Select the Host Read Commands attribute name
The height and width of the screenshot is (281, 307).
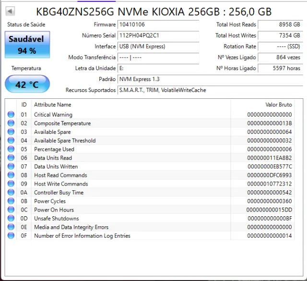[60, 175]
